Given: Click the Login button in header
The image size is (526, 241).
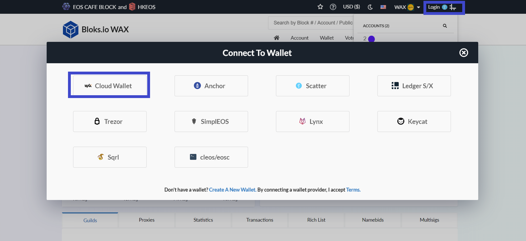Looking at the screenshot, I should [434, 7].
